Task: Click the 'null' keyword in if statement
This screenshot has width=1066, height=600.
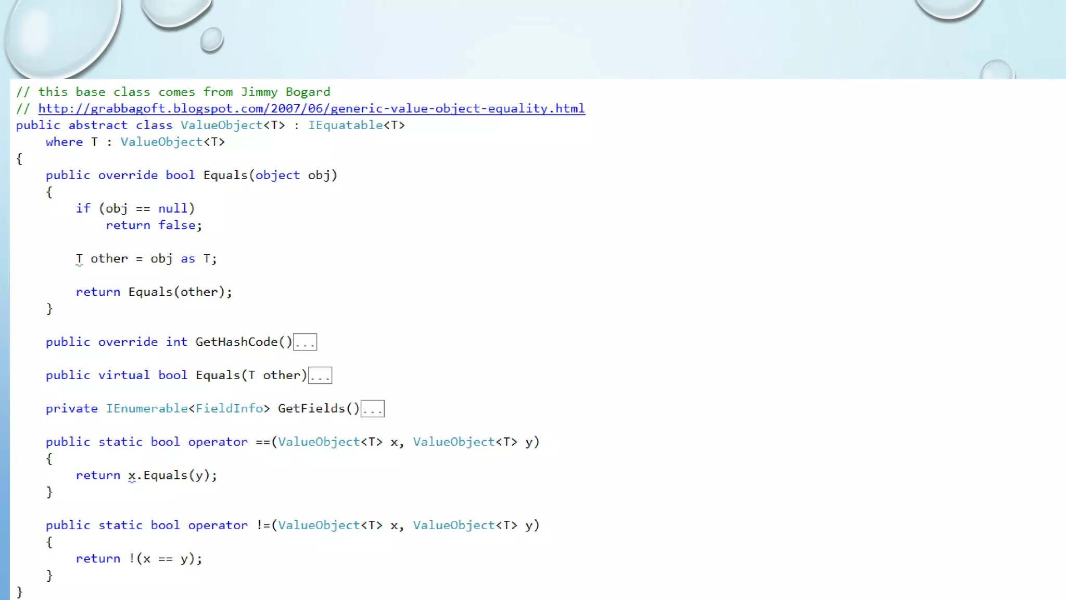Action: pyautogui.click(x=172, y=209)
